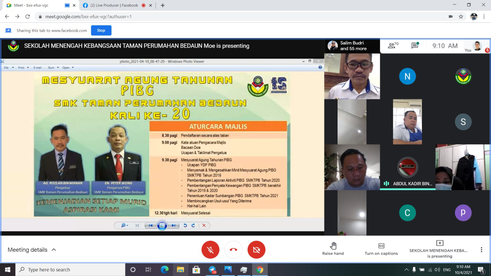Click the ABDUL KADIR BIN participant tile
491x276 pixels.
point(407,167)
